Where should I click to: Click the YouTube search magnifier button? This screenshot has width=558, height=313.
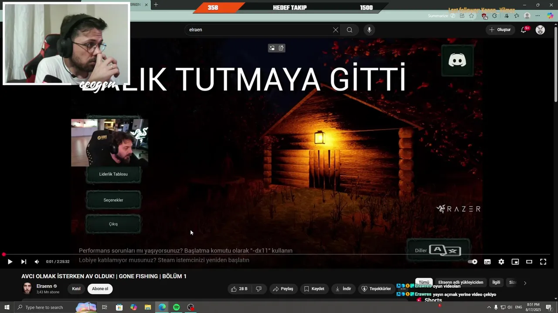point(350,30)
